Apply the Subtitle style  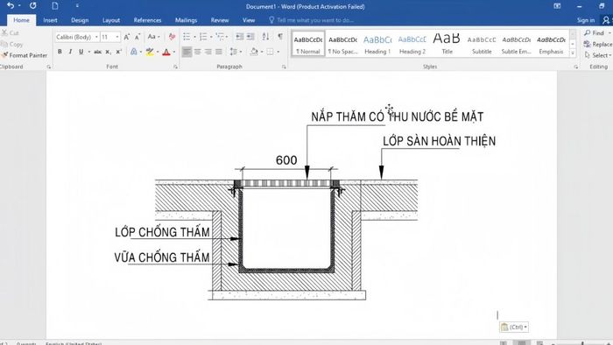(482, 44)
